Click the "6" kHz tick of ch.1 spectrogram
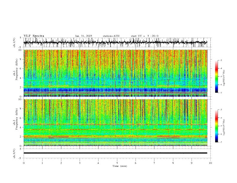237x183 pixels. click(x=21, y=68)
